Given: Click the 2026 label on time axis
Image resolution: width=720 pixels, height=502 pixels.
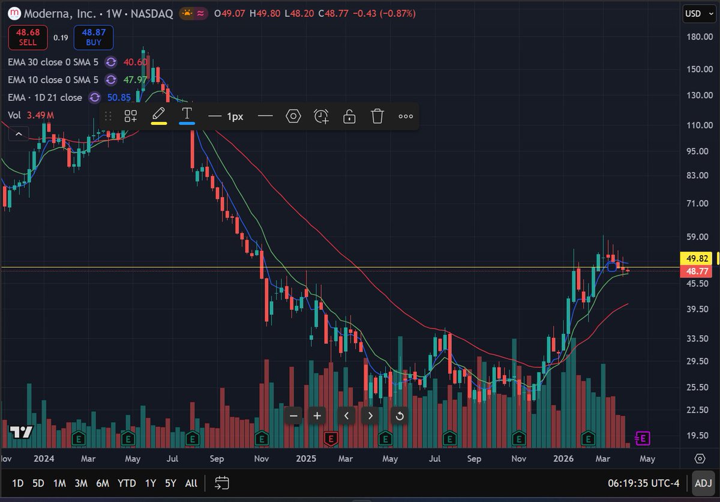Looking at the screenshot, I should [x=563, y=459].
